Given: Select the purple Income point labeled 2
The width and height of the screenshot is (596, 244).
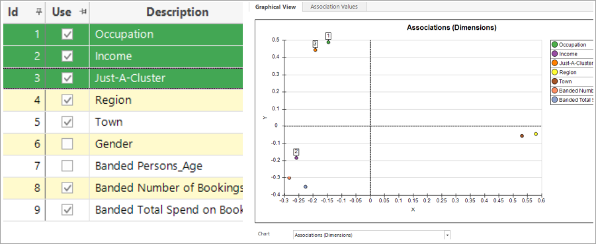Looking at the screenshot, I should (x=296, y=158).
